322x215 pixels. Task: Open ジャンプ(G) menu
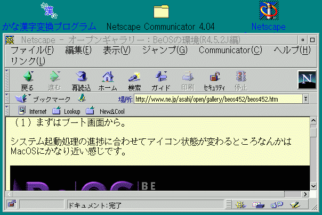(165, 50)
